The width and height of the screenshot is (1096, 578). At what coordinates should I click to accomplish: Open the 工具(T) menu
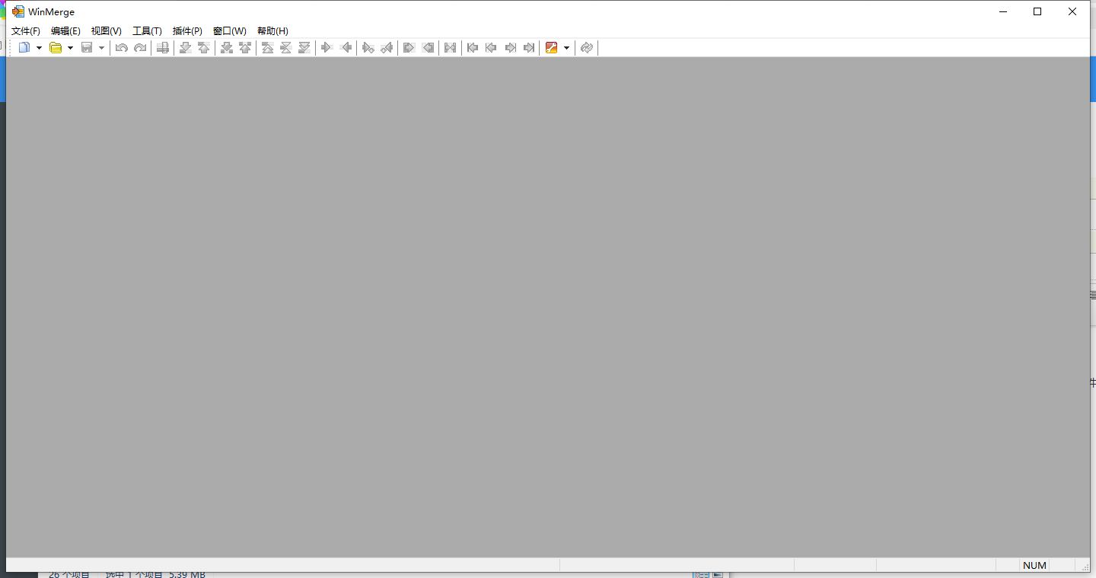click(x=147, y=31)
